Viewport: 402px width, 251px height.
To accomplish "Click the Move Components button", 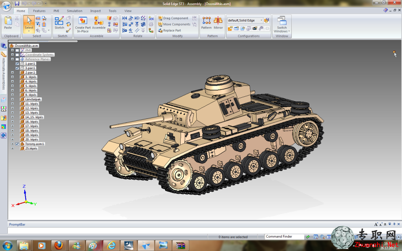I will pyautogui.click(x=174, y=24).
